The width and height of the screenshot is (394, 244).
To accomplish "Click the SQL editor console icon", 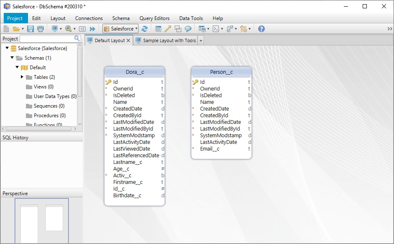I will [216, 29].
